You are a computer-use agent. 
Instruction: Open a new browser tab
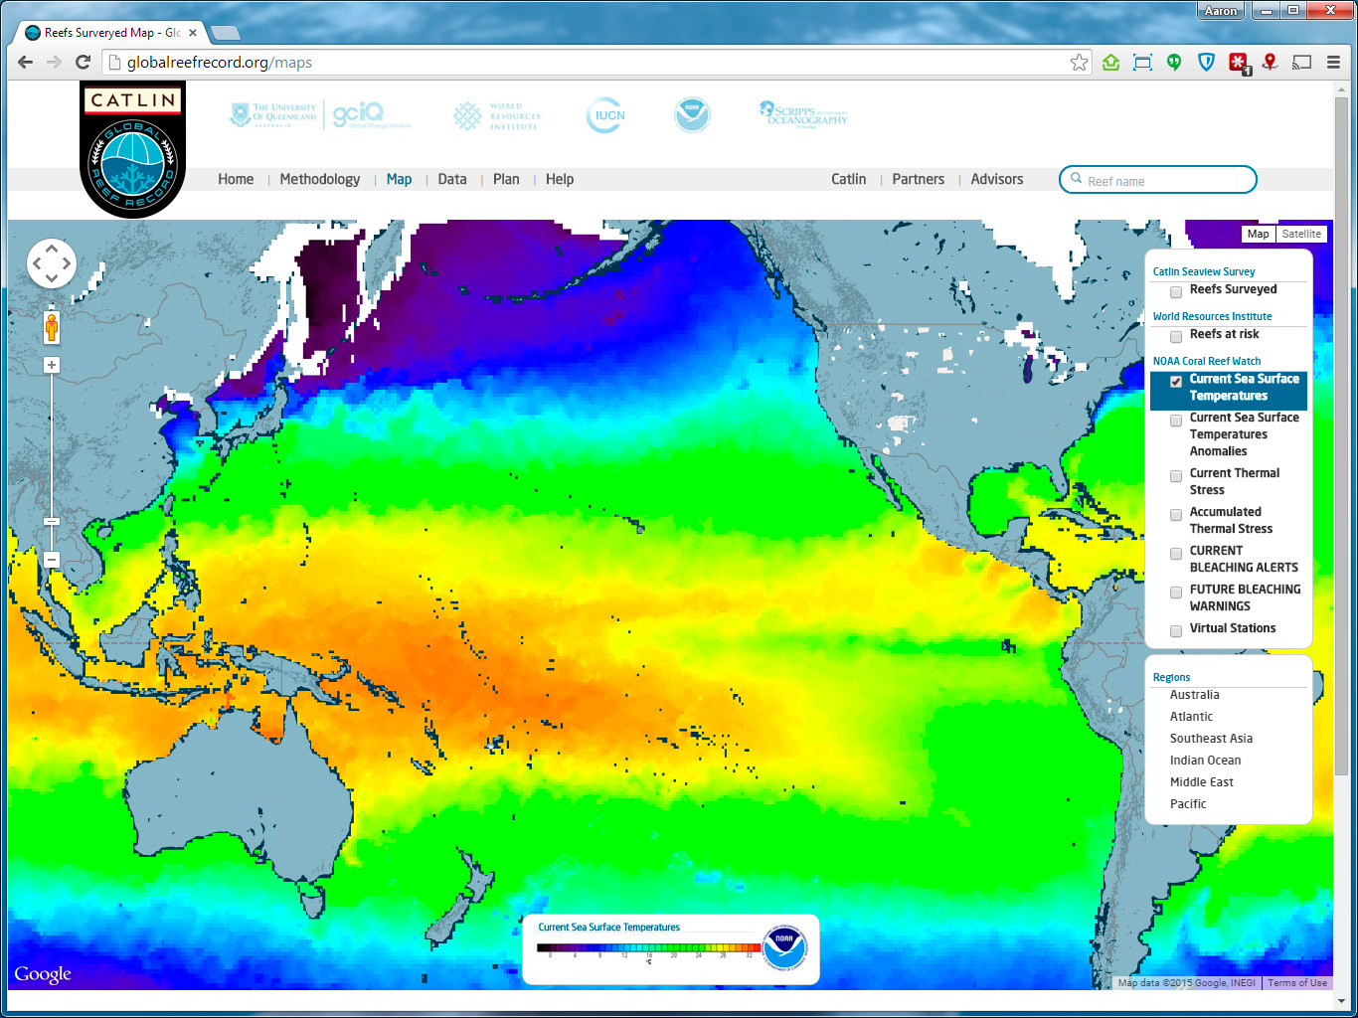(226, 33)
